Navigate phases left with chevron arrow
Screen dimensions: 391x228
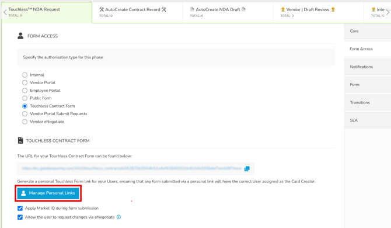click(5, 12)
